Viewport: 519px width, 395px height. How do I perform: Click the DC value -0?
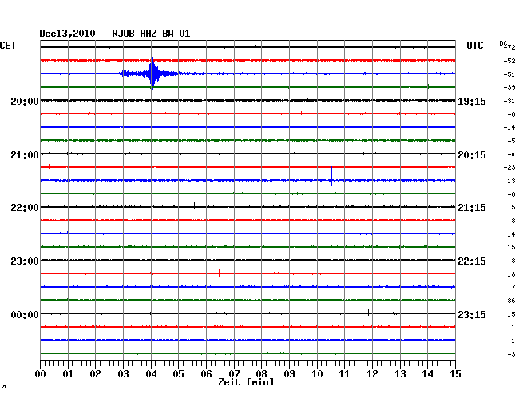[x=511, y=154]
